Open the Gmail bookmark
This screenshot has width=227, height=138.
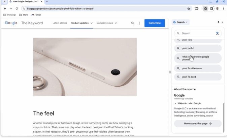[x=36, y=15]
